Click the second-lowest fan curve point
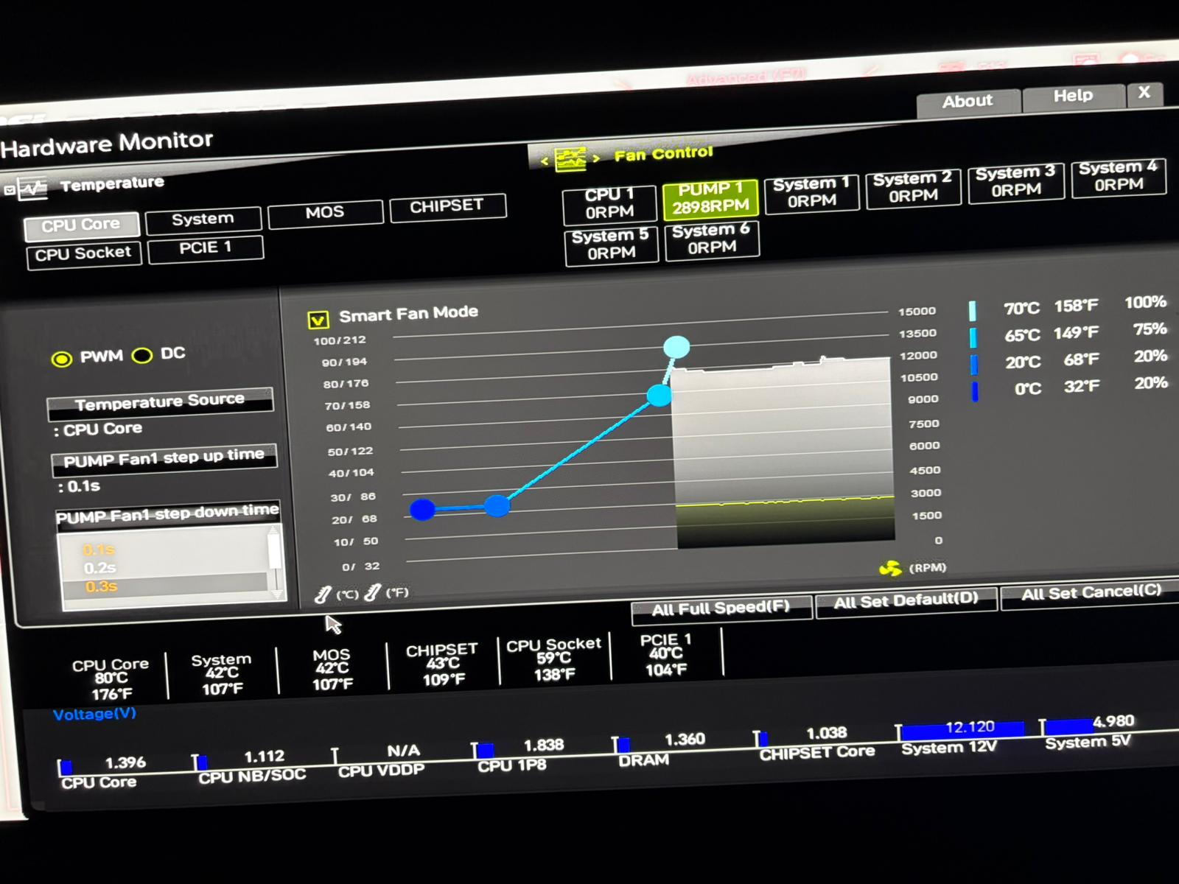 click(497, 505)
